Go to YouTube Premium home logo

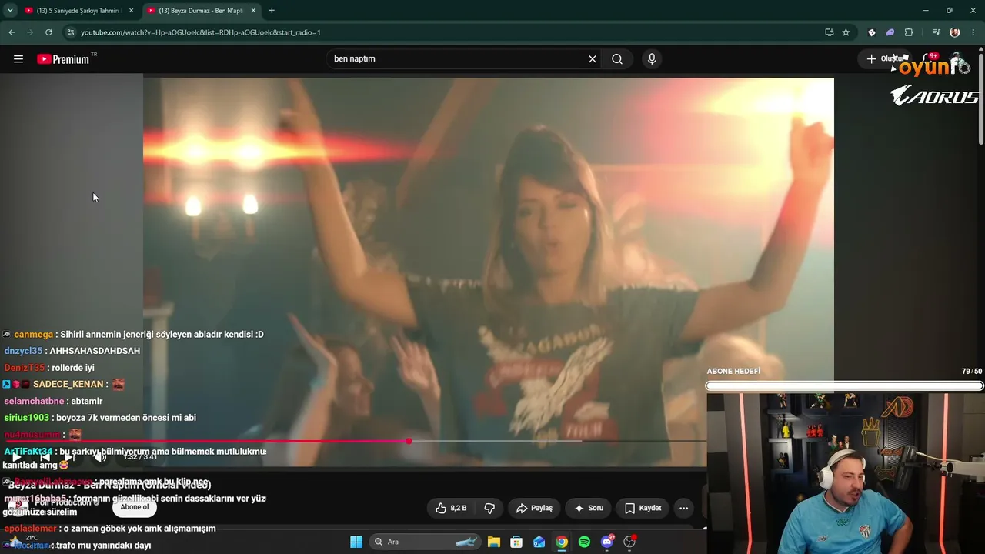[63, 59]
